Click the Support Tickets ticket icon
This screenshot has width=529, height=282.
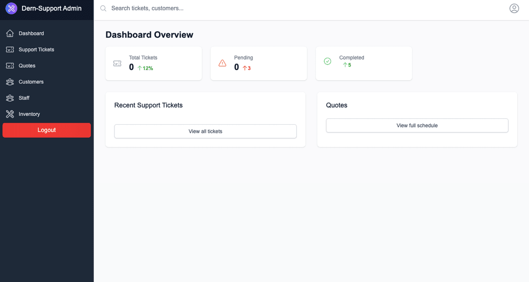pyautogui.click(x=10, y=49)
